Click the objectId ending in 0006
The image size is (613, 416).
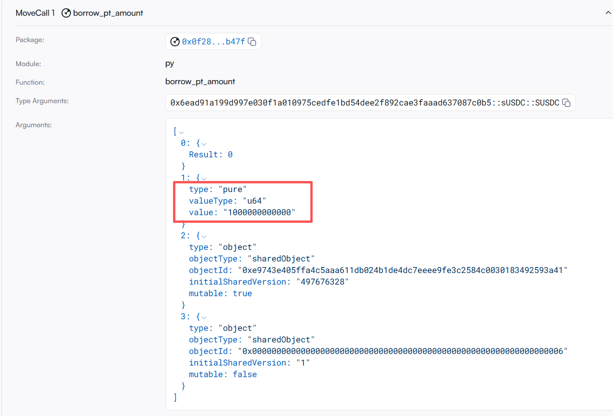pos(402,351)
